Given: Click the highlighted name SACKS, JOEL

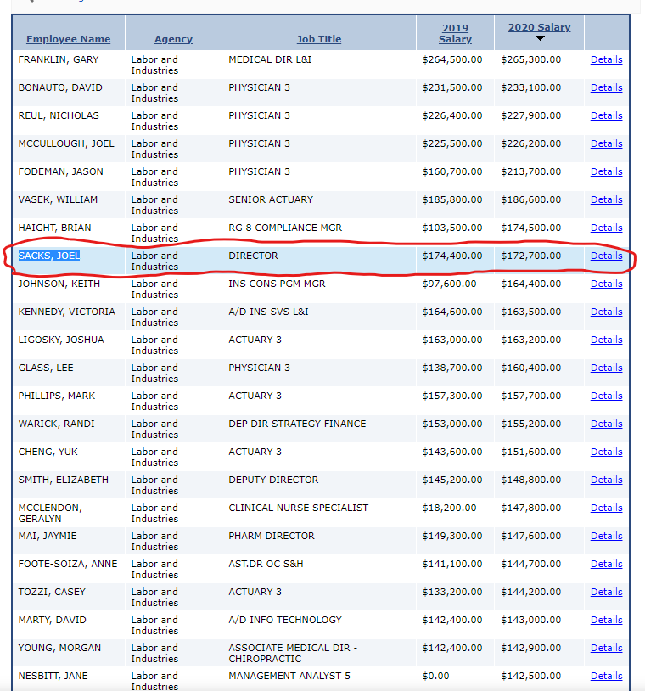Looking at the screenshot, I should point(49,256).
